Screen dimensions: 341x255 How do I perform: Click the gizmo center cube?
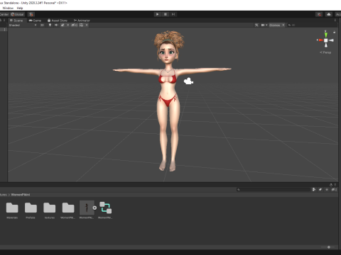pos(326,40)
